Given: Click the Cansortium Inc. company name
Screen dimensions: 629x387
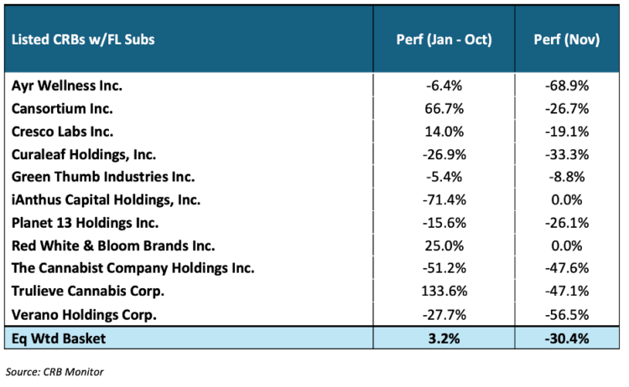Looking at the screenshot, I should click(63, 108).
